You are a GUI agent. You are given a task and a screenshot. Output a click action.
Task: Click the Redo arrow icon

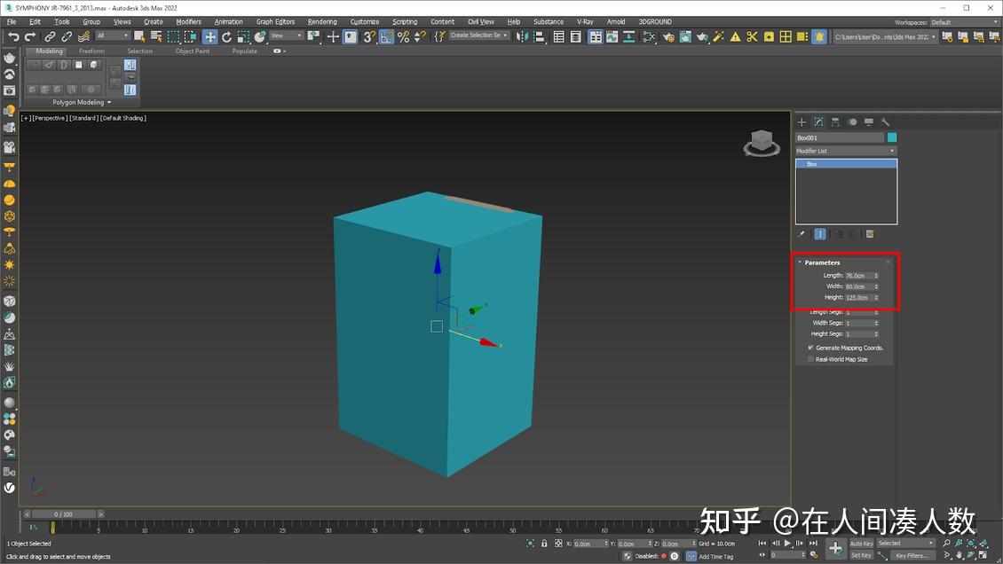30,37
